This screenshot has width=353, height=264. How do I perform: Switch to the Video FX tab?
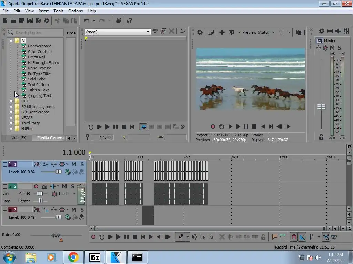(x=19, y=138)
